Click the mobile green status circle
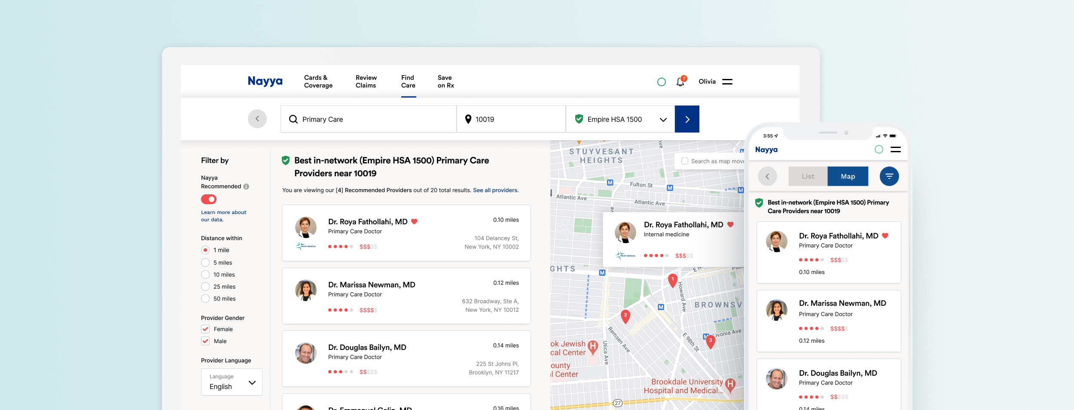The width and height of the screenshot is (1074, 410). click(879, 149)
